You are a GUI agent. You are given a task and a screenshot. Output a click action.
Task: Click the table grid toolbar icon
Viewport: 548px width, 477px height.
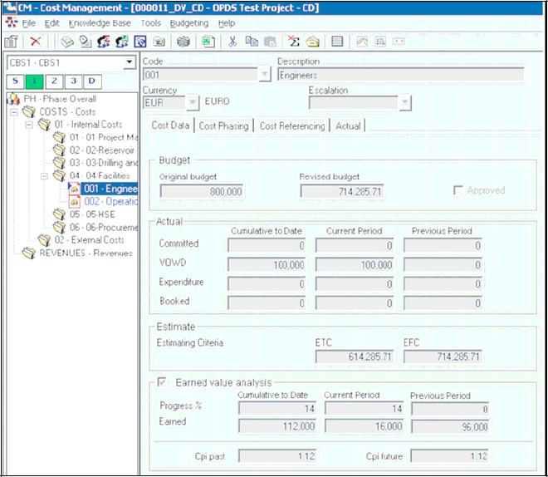tap(337, 42)
